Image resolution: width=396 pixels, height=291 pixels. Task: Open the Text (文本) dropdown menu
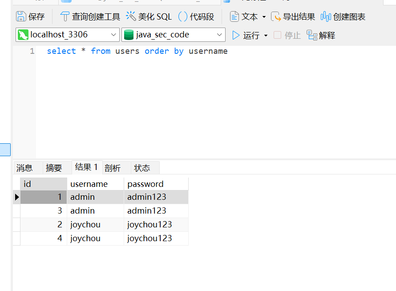[264, 17]
